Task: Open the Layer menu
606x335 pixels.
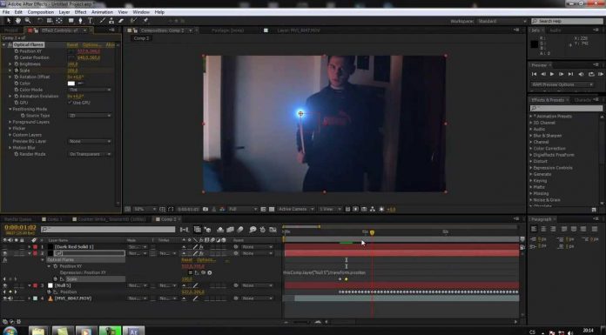Action: [x=64, y=12]
